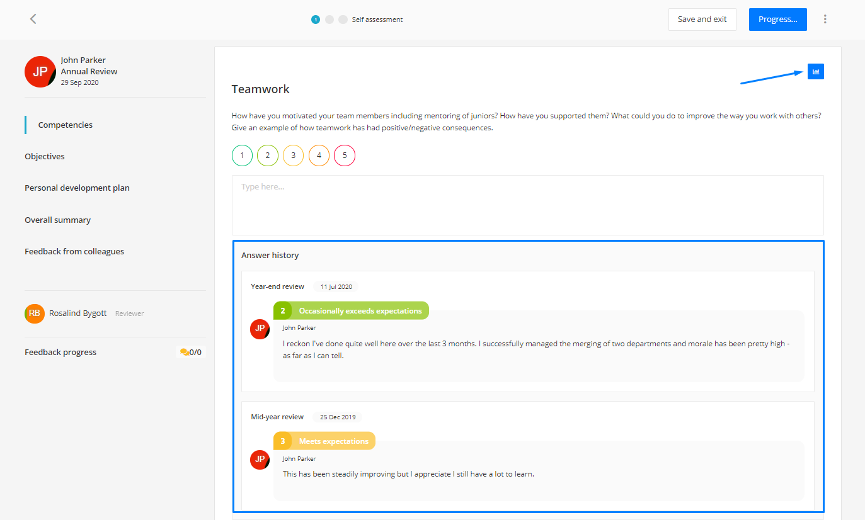Click the Self assessment step label

click(377, 20)
